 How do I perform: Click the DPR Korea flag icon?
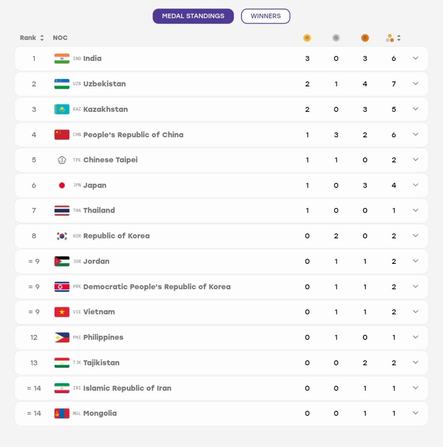(62, 286)
